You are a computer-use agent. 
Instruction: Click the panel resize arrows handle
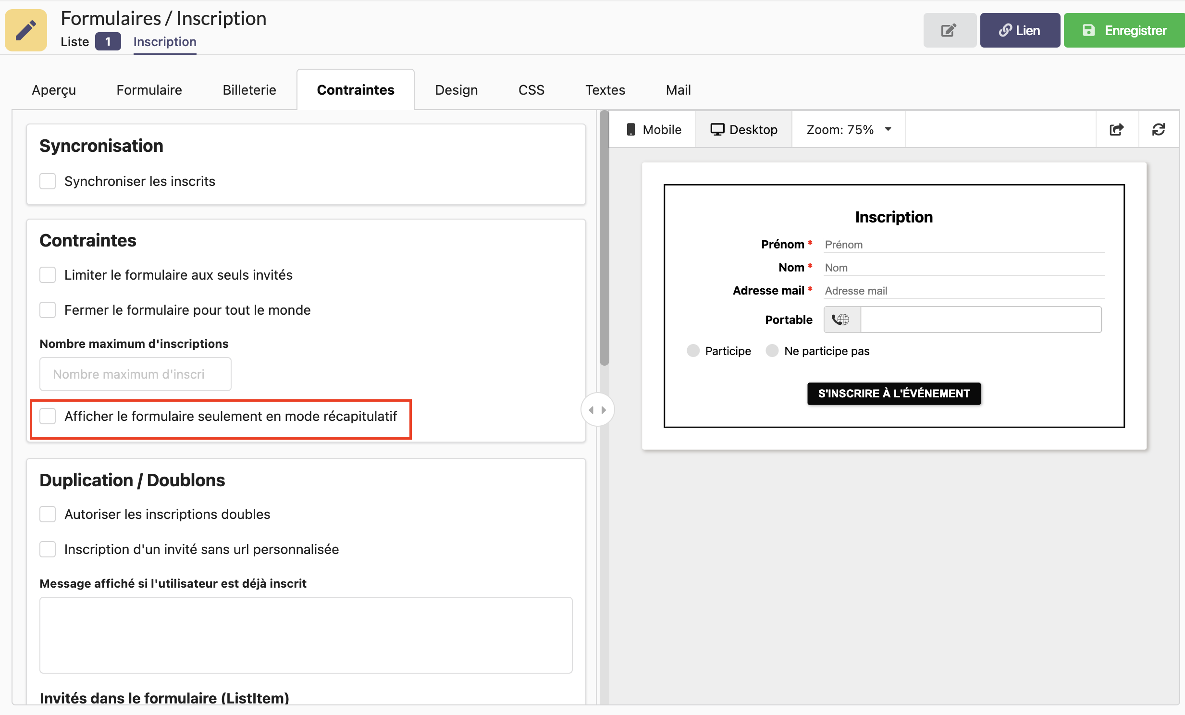pos(597,410)
